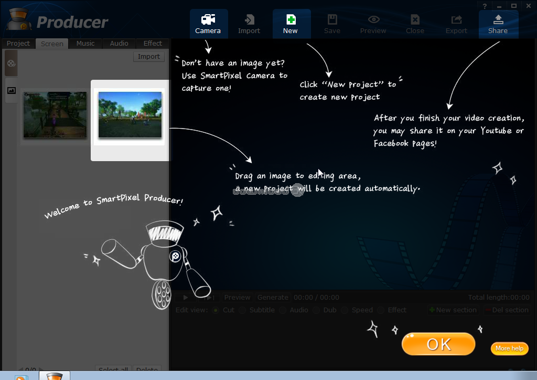Add a New section
The width and height of the screenshot is (537, 380).
click(x=453, y=310)
